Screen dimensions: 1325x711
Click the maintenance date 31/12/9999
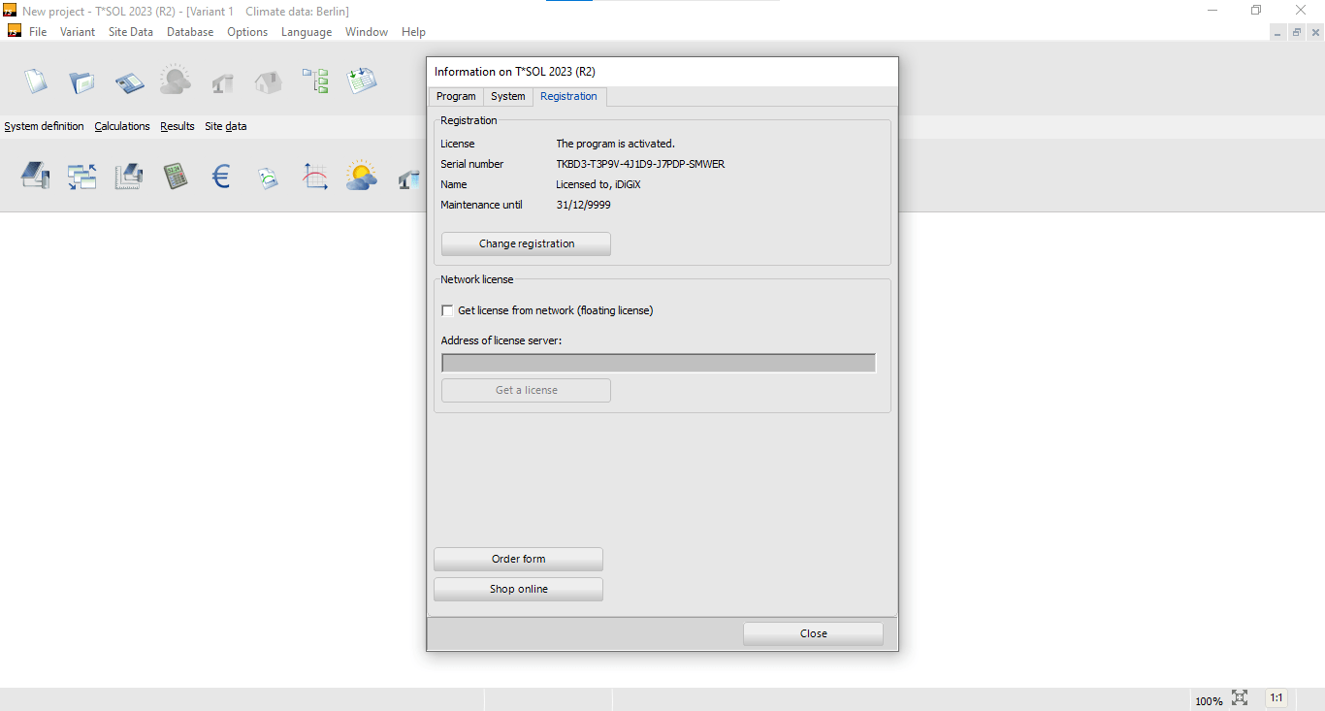tap(583, 205)
